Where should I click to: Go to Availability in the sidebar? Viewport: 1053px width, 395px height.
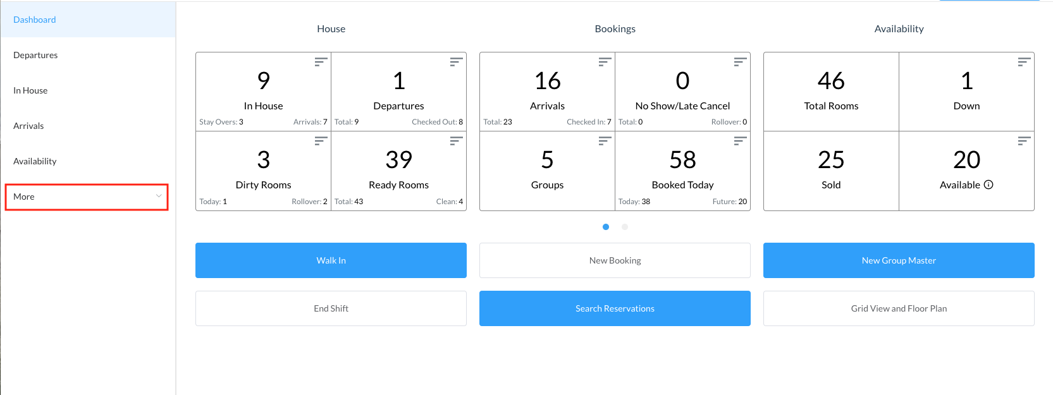click(x=35, y=161)
